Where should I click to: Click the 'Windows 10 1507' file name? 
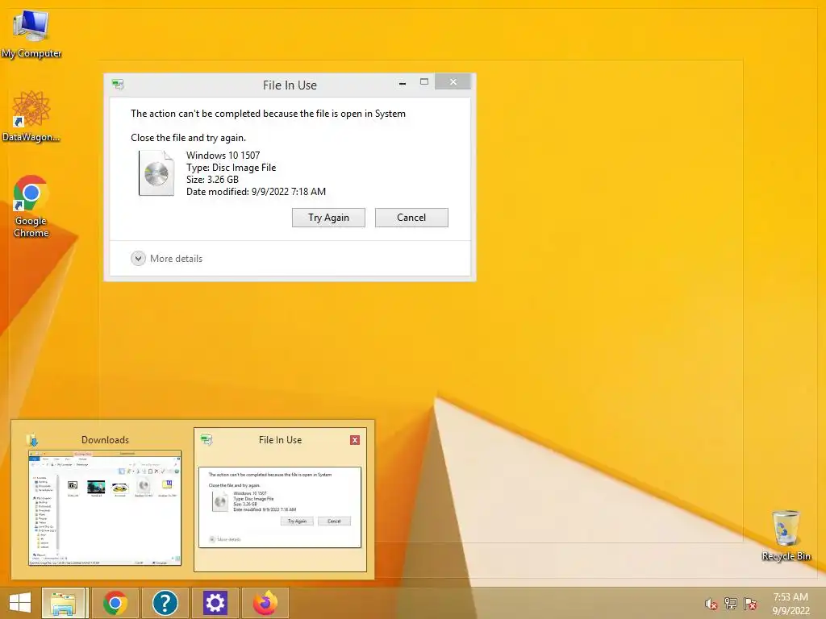[x=223, y=156]
